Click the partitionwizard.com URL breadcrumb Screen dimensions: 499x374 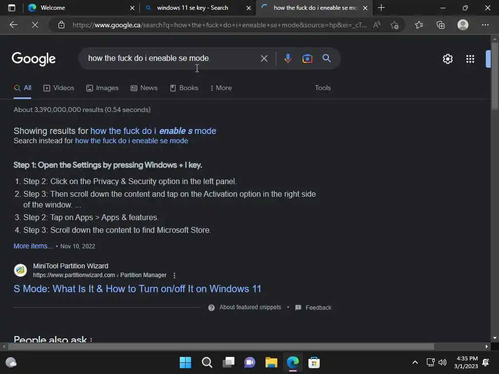pyautogui.click(x=99, y=275)
